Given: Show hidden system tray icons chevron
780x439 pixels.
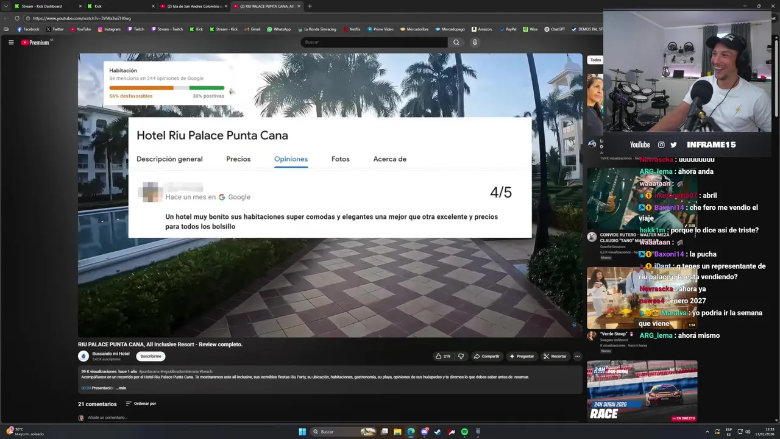Looking at the screenshot, I should point(707,432).
